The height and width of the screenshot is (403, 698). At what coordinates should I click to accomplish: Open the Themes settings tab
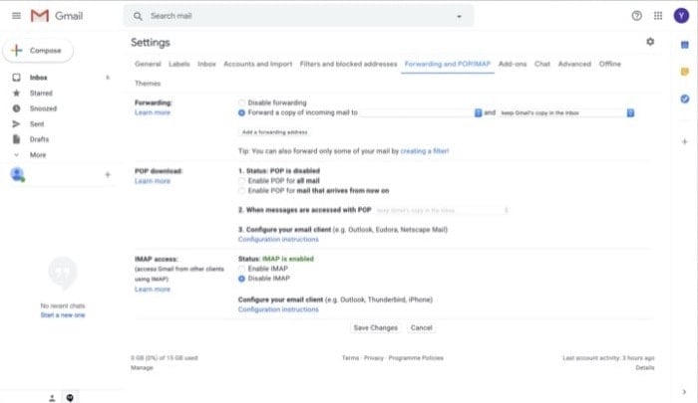[148, 84]
